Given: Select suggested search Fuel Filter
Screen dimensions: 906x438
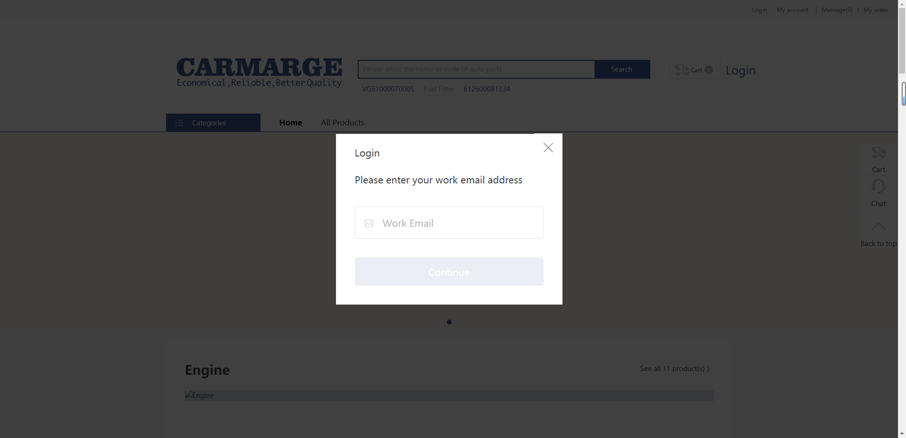Looking at the screenshot, I should 439,89.
